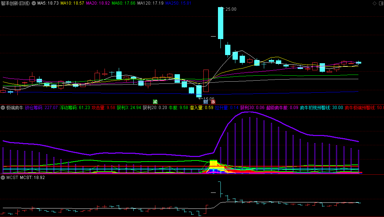The width and height of the screenshot is (384, 217).
Task: Expand the 极端疯牛 indicator dropdown arrow
Action: tap(3, 108)
